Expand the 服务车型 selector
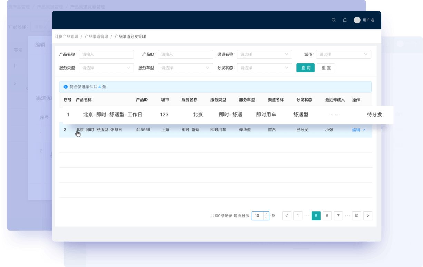423x267 pixels. (x=185, y=68)
